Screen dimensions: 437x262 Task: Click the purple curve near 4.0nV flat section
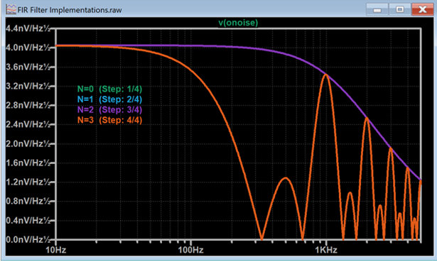point(178,45)
